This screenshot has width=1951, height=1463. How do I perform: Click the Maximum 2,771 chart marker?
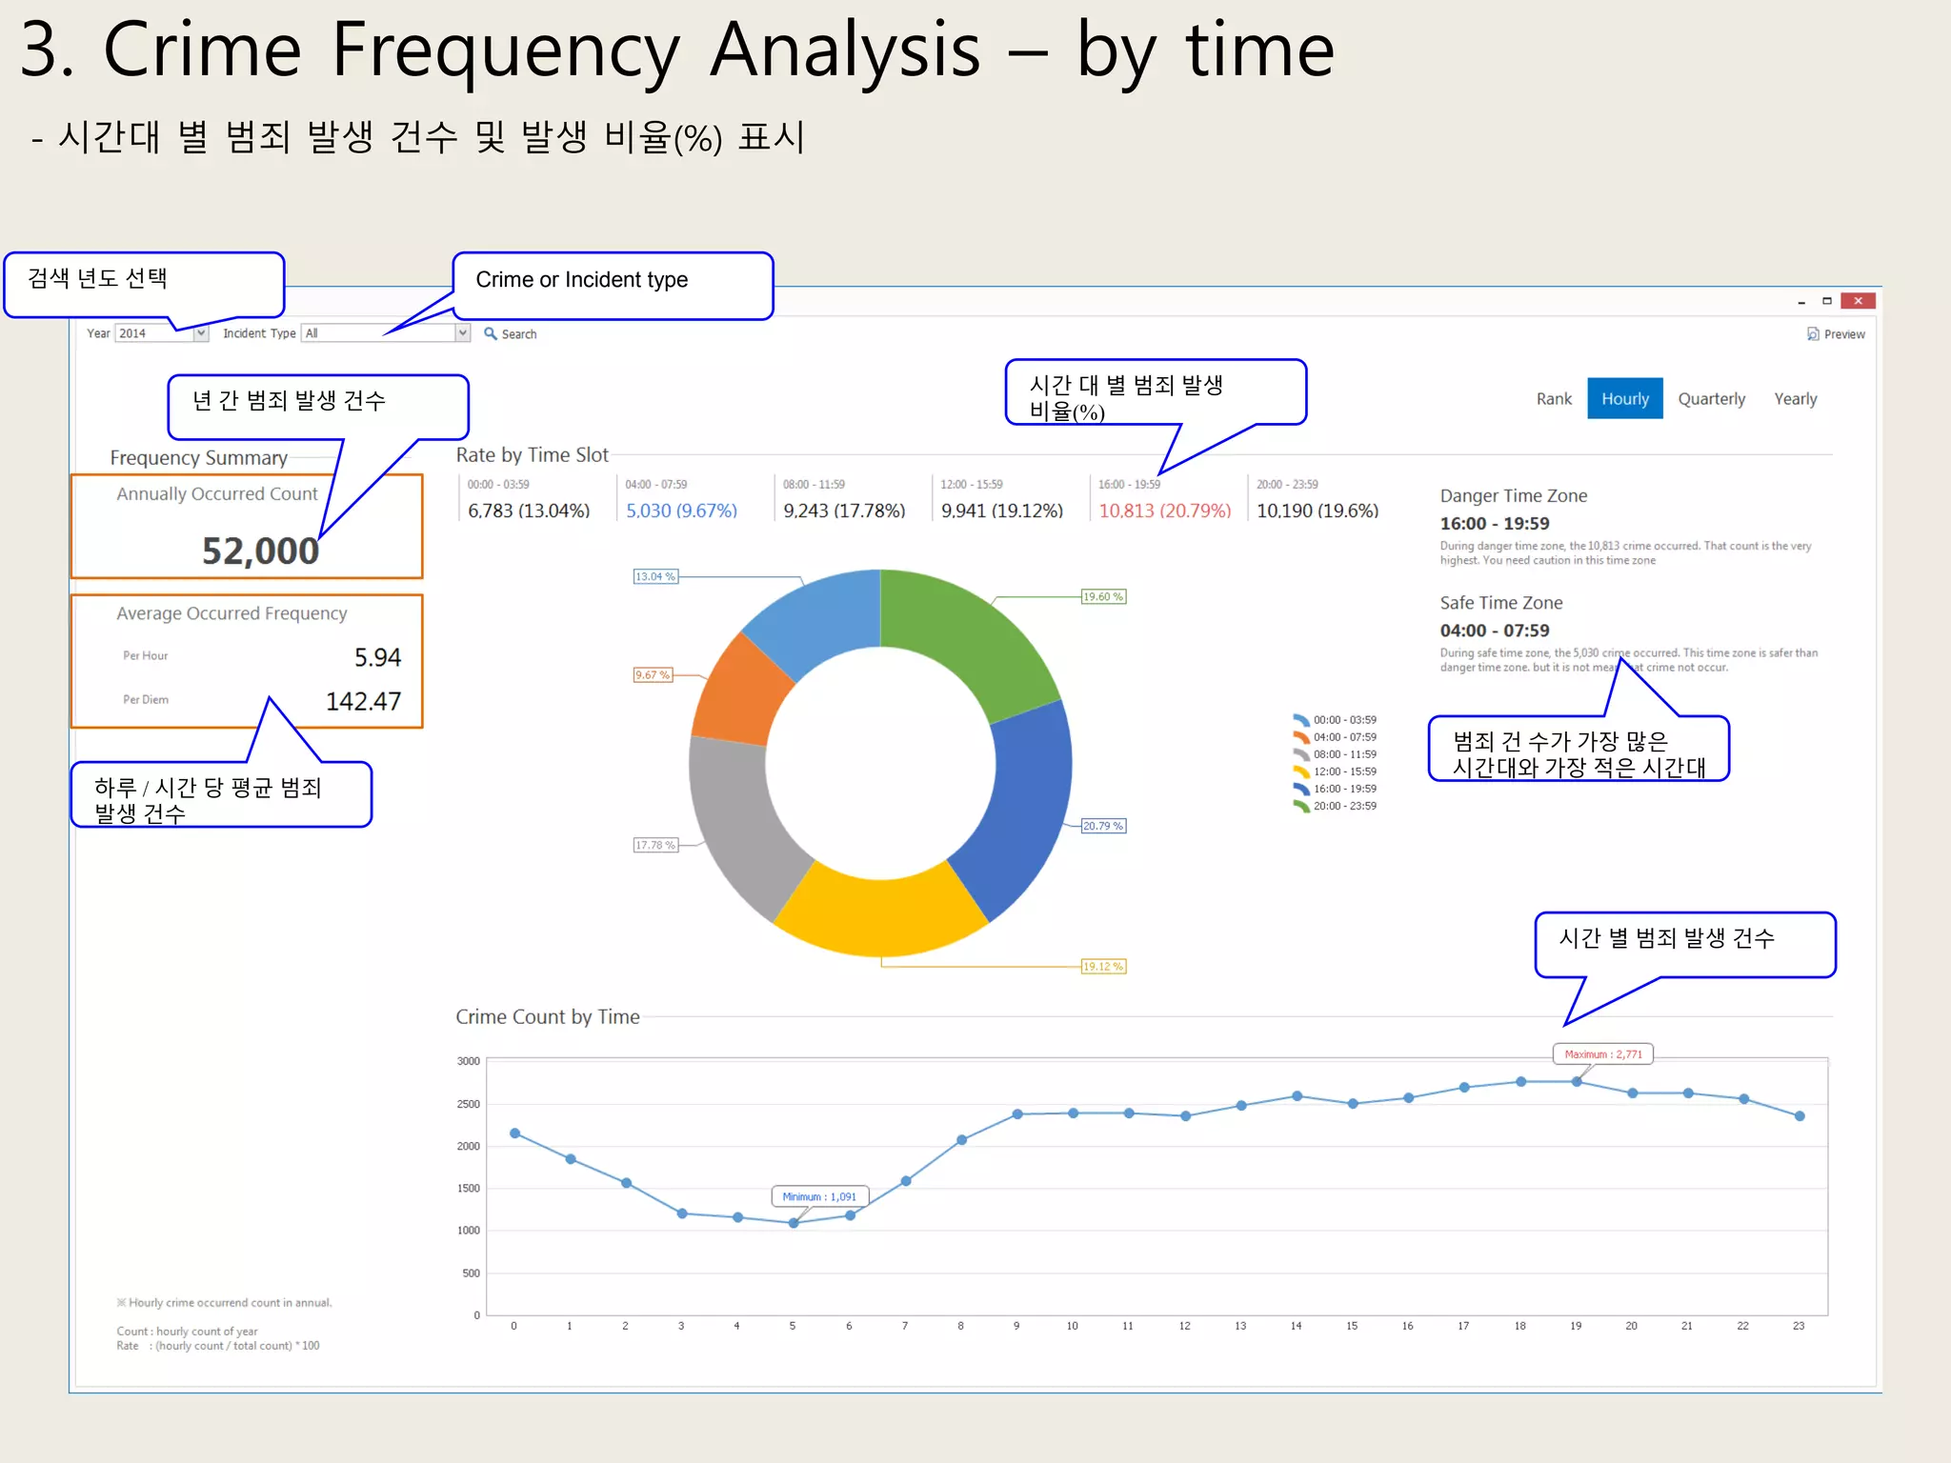click(x=1603, y=1054)
